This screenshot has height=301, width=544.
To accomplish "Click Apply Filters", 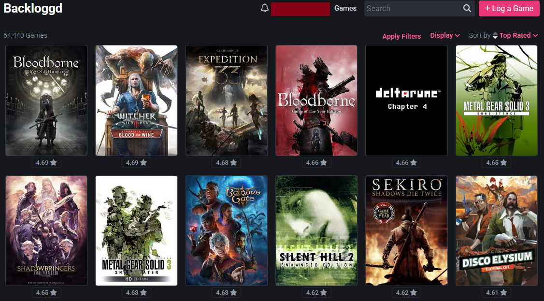I will pos(401,36).
